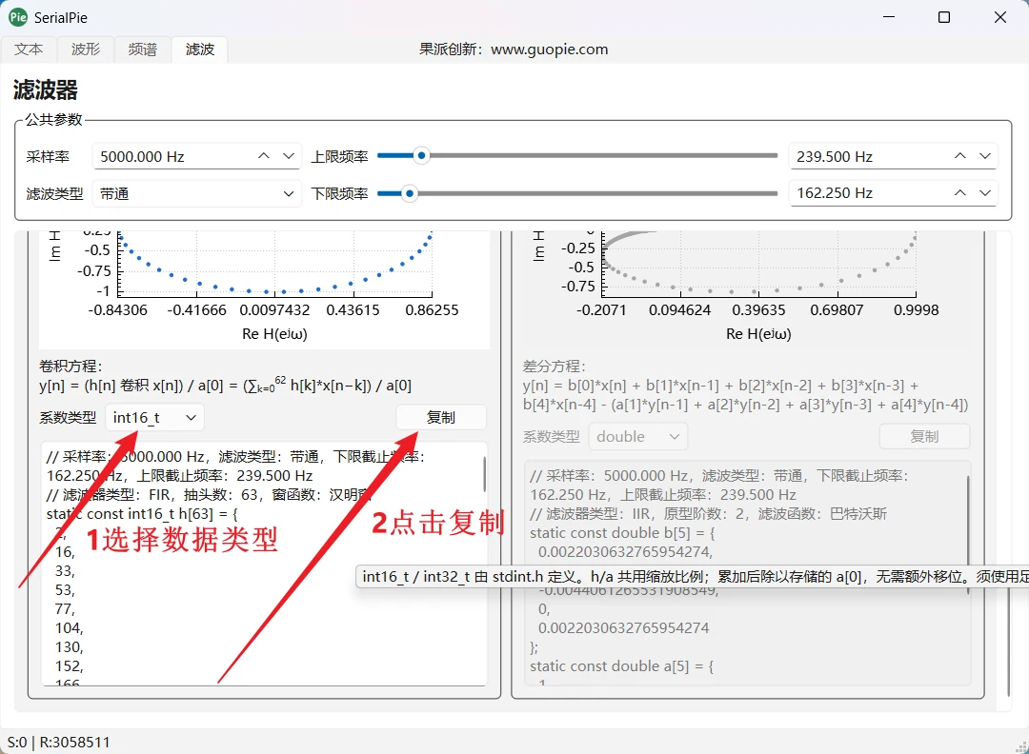Click the left plot Re H(ejω) axis label
The width and height of the screenshot is (1029, 754).
275,334
